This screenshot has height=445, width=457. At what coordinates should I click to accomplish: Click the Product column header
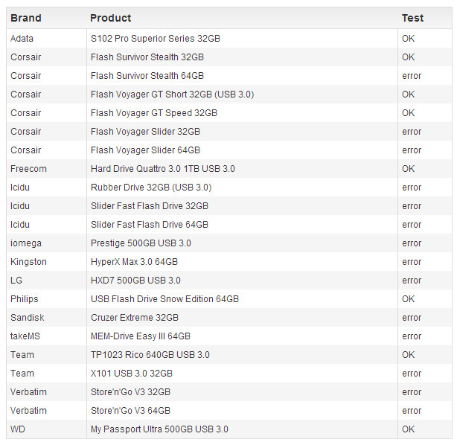(x=110, y=18)
